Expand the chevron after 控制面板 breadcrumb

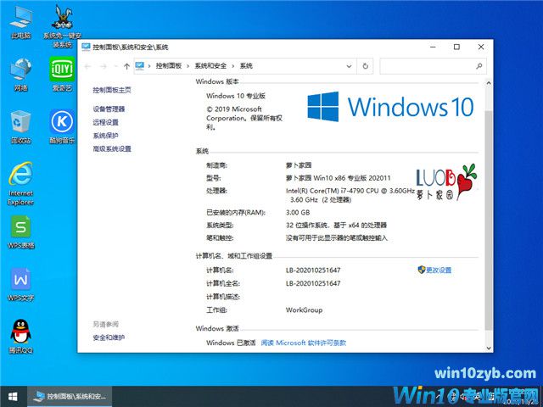pos(188,66)
